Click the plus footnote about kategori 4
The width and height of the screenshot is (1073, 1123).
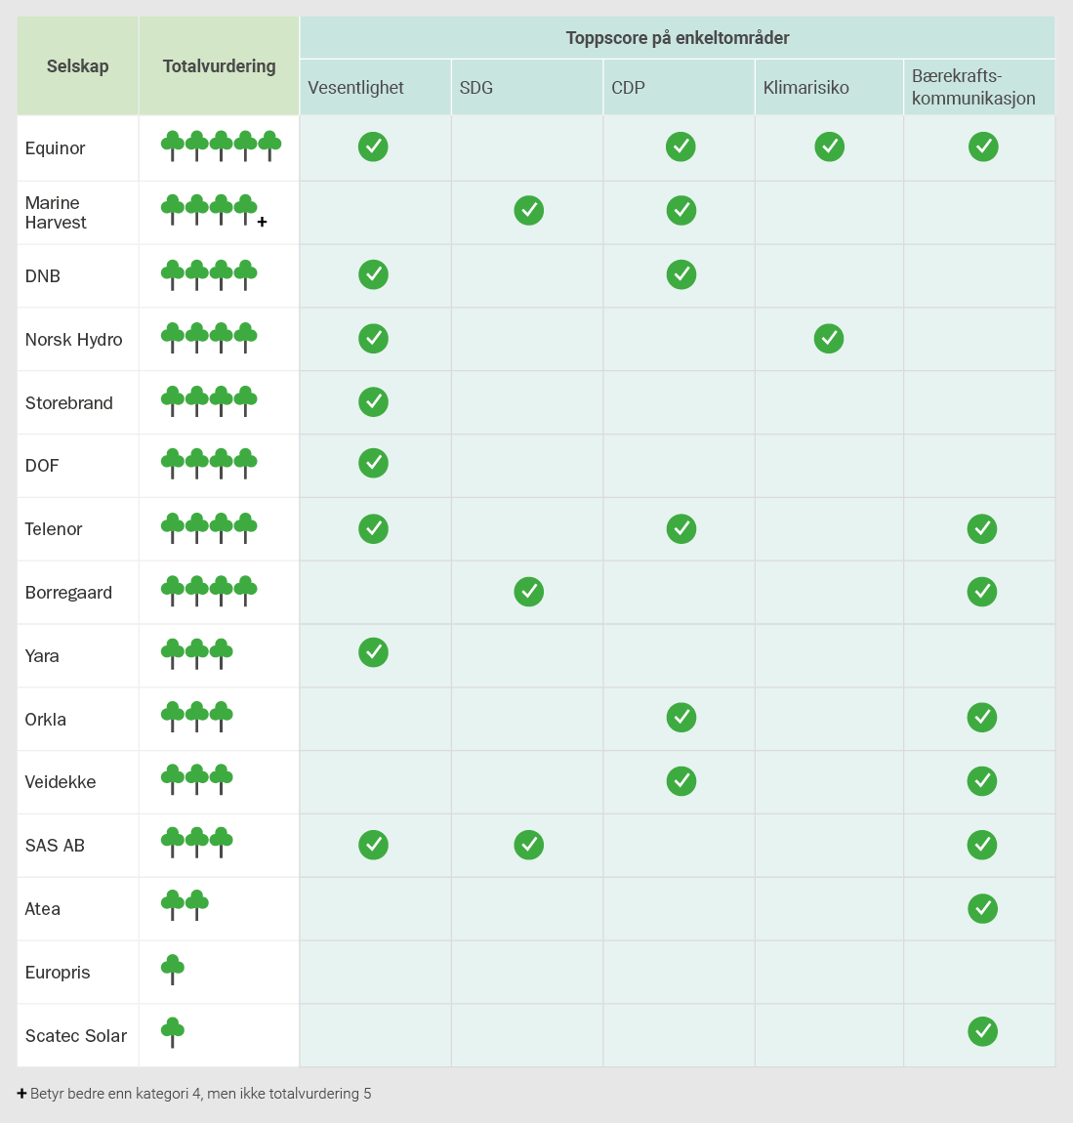194,1094
